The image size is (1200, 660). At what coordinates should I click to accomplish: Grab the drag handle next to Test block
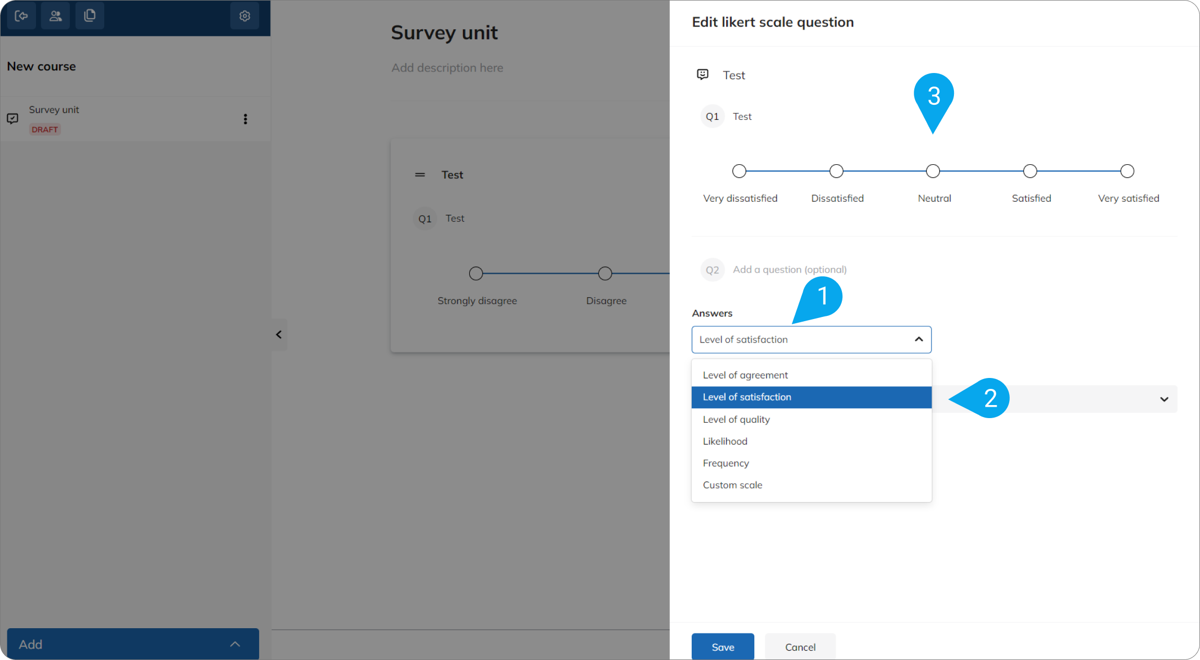[420, 175]
